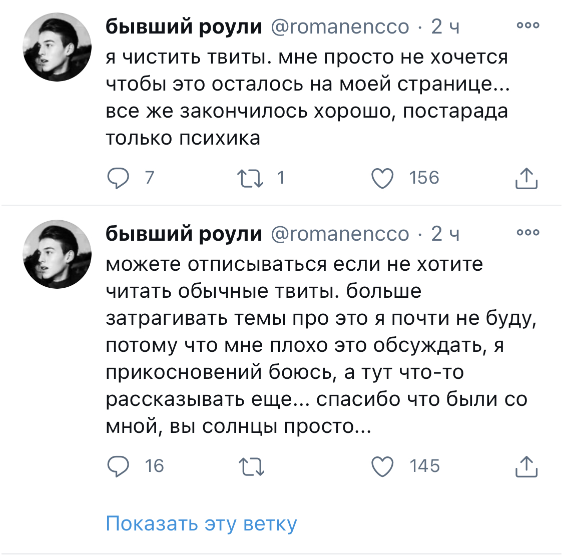Open the Показать эту ветку thread link
The image size is (563, 558).
click(202, 523)
